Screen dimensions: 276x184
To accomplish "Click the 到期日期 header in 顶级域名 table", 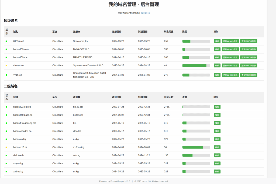I will pyautogui.click(x=143, y=32).
